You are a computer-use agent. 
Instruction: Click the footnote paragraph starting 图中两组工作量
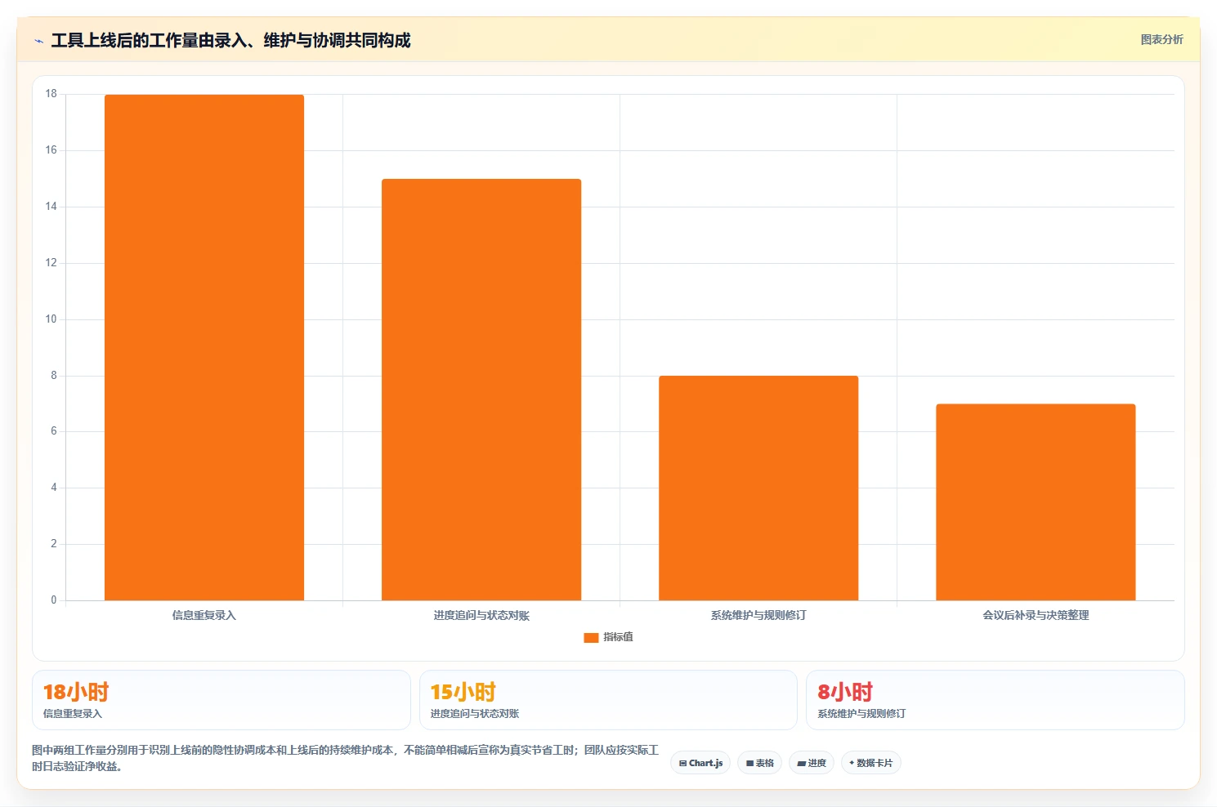point(345,758)
